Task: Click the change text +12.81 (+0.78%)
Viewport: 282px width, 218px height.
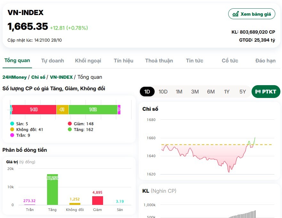Action: 69,28
